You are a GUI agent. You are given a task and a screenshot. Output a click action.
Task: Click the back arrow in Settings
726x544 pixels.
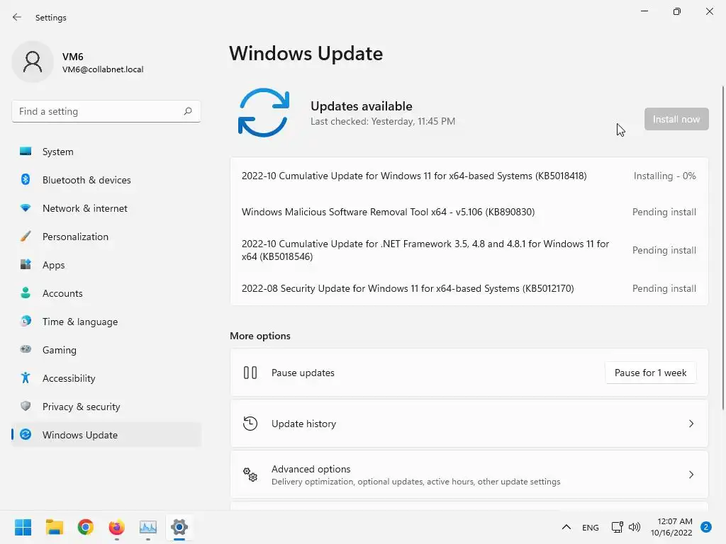point(17,17)
